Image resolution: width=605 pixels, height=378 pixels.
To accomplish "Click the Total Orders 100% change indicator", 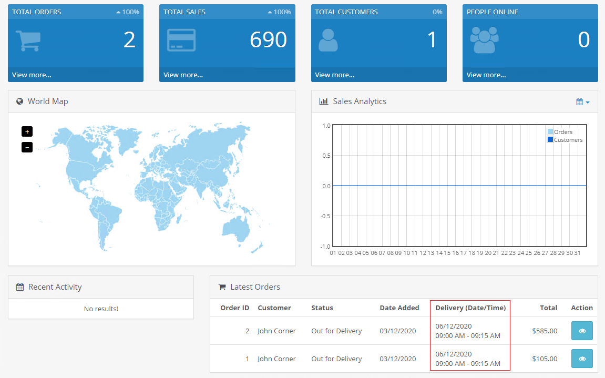I will (128, 12).
